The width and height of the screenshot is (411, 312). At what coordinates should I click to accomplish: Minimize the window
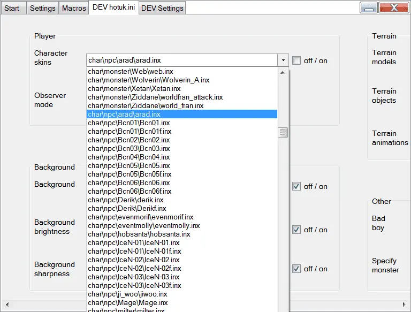point(369,7)
